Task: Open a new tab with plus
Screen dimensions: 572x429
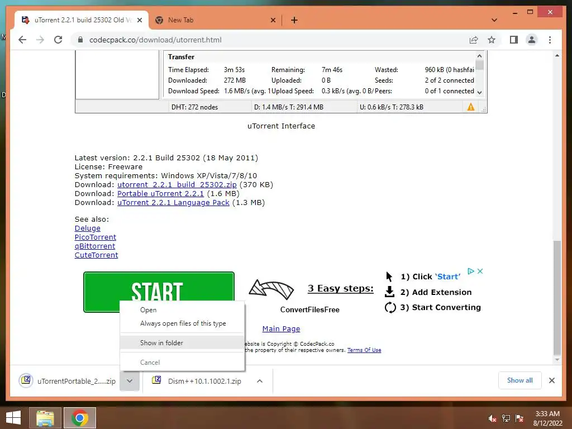Action: 294,20
